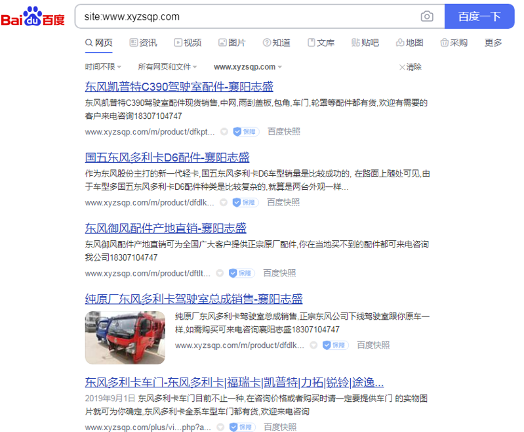Viewport: 524px width, 432px height.
Task: Open 百度快照 for C390 result
Action: [x=284, y=132]
